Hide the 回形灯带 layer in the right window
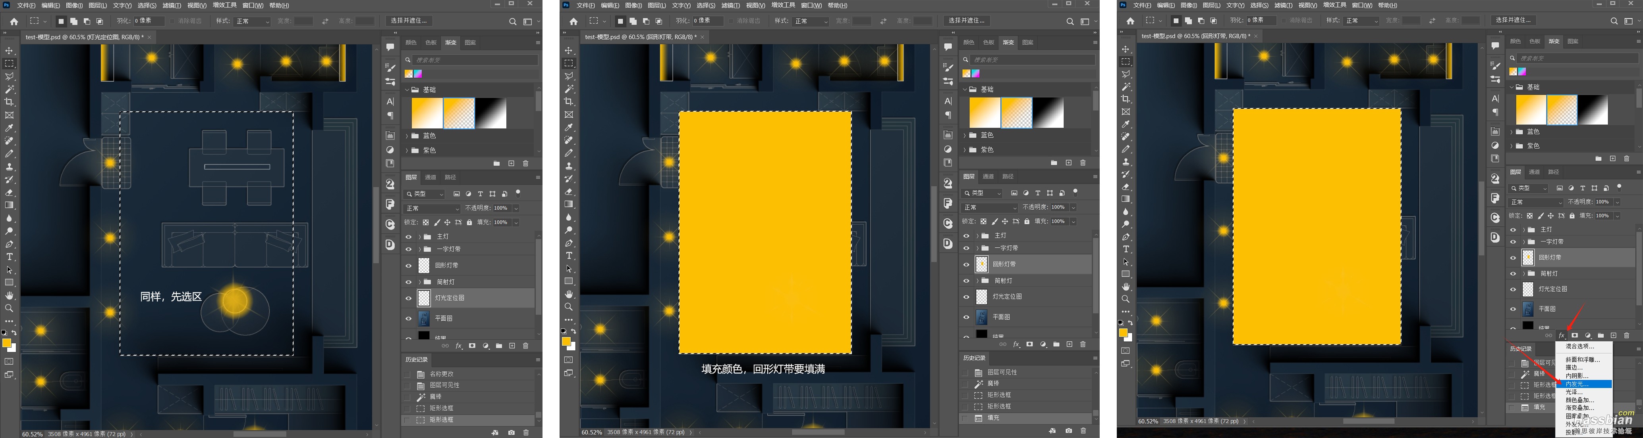Viewport: 1643px width, 438px height. tap(1513, 257)
